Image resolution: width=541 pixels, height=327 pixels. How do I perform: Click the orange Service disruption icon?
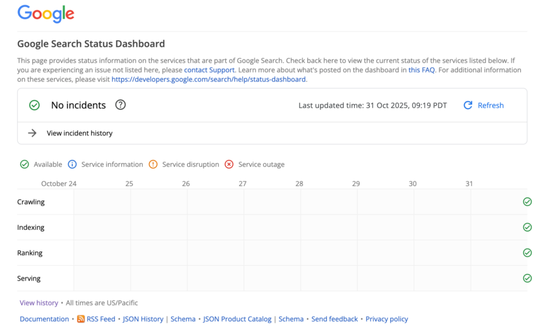click(153, 164)
